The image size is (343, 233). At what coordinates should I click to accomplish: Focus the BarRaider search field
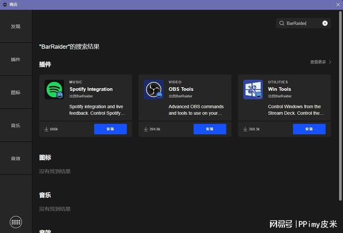303,23
